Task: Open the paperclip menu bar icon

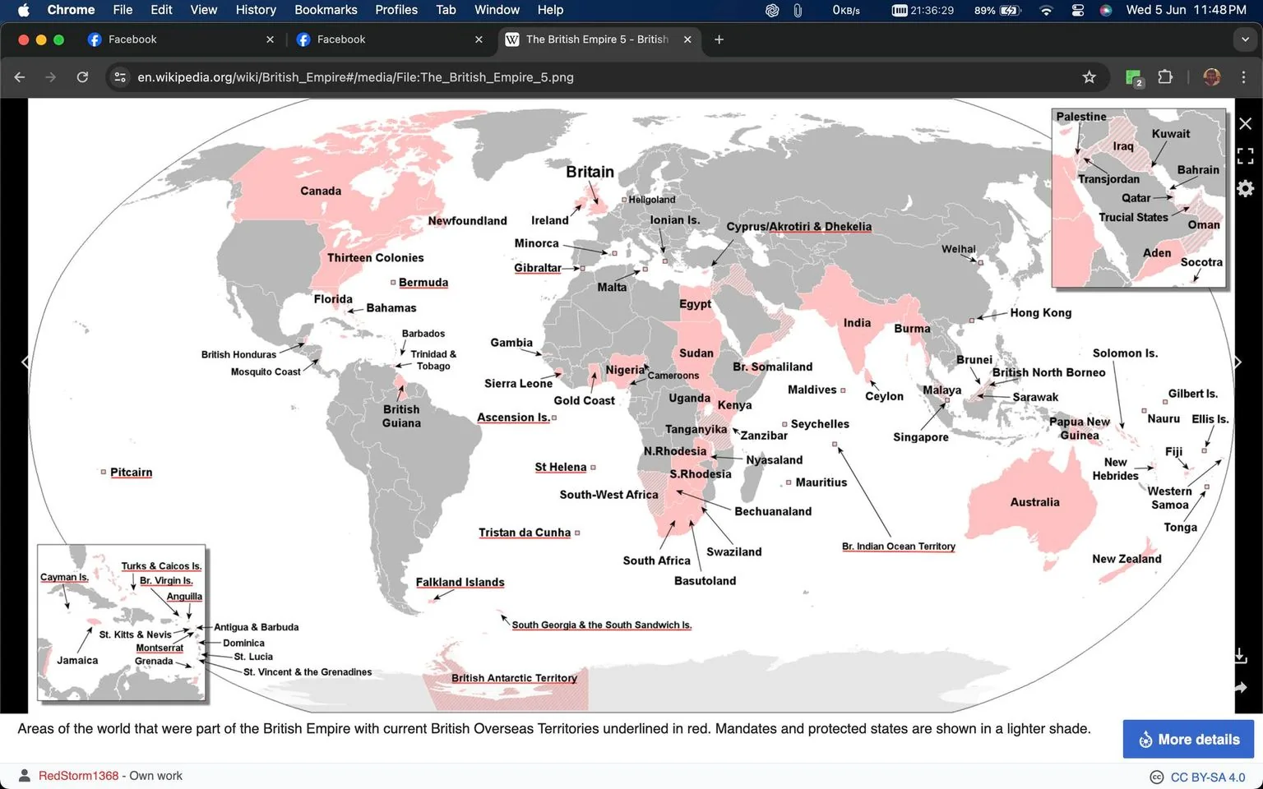Action: click(x=797, y=10)
